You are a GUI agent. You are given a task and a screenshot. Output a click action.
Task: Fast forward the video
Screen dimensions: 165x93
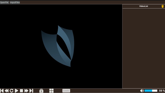(x=26, y=91)
